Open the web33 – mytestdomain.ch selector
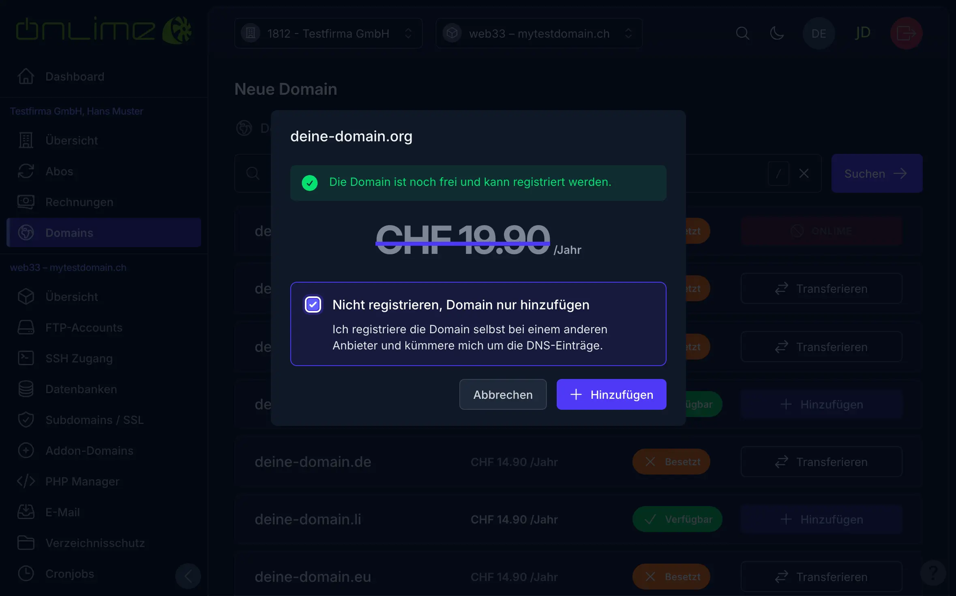The width and height of the screenshot is (956, 596). 539,33
